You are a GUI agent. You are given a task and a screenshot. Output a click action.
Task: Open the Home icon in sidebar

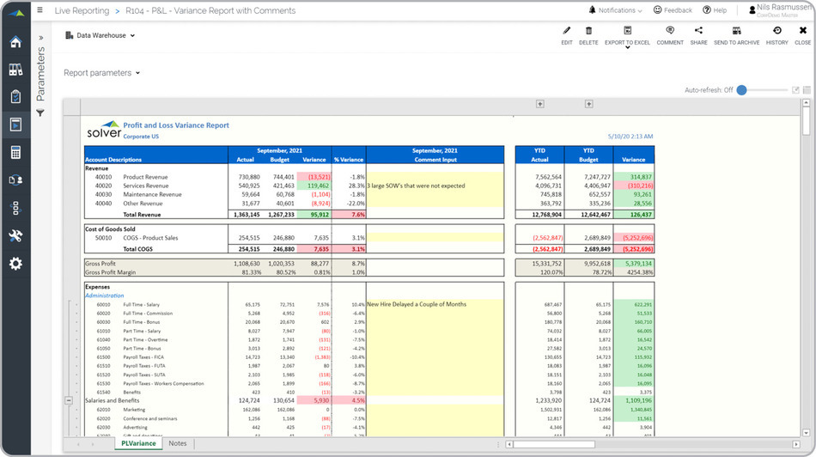(15, 43)
